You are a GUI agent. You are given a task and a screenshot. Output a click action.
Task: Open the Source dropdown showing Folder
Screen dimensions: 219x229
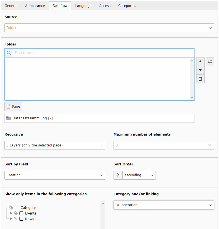(109, 28)
